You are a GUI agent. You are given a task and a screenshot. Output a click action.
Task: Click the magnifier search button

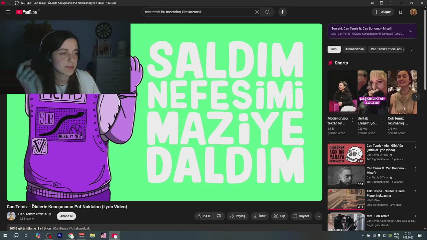click(268, 12)
